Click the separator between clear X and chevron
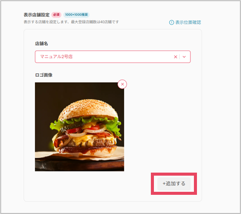Viewport: 241px width, 214px height. coord(180,57)
